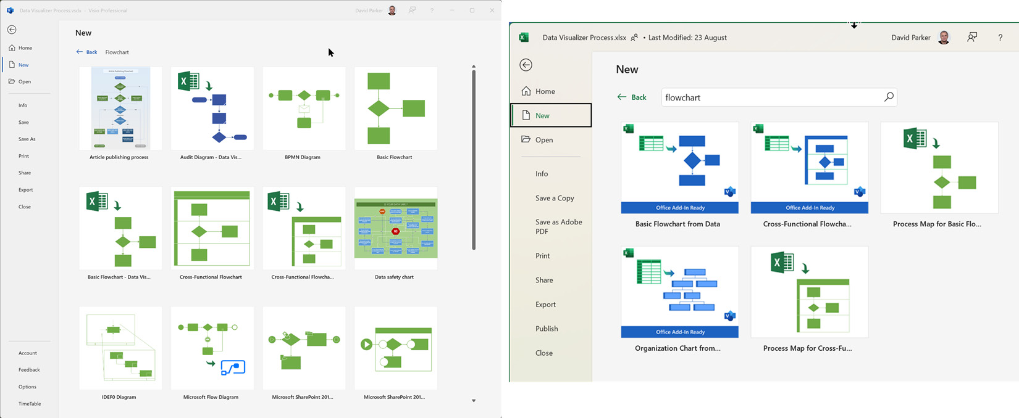Viewport: 1019px width, 418px height.
Task: Click the Back link in Excel
Action: [632, 97]
